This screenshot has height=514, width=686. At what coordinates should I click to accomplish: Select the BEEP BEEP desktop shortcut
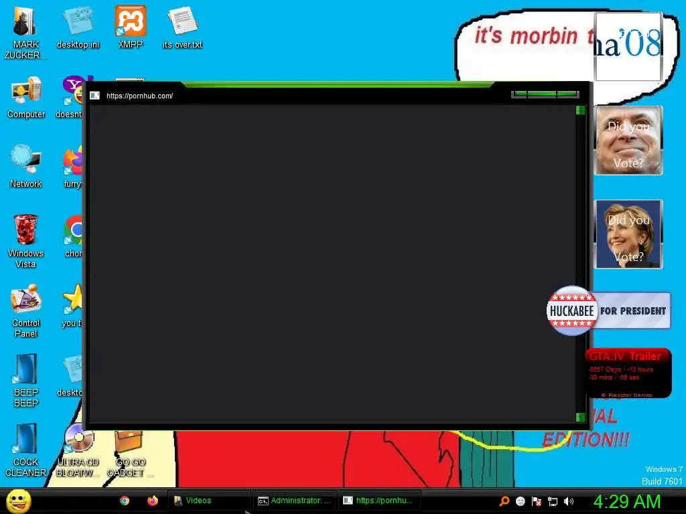26,381
